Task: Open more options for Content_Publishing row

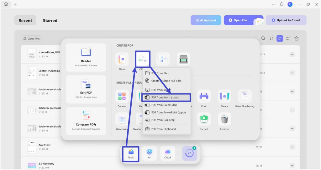Action: [292, 73]
